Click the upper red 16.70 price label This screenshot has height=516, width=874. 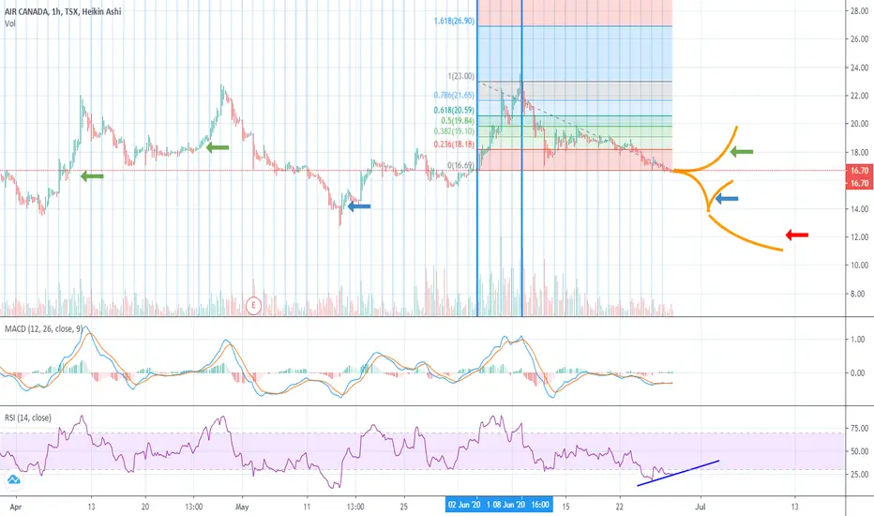point(859,171)
